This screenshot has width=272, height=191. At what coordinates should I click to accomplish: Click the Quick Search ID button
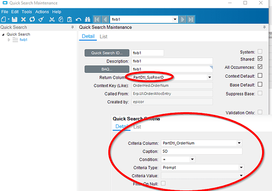tap(107, 53)
